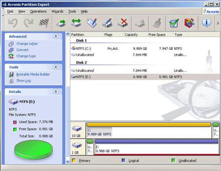
Task: Click the Acronis Partition Expert title bar icon
Action: pyautogui.click(x=4, y=4)
